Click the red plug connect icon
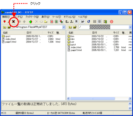This screenshot has height=116, width=133. [x=5, y=22]
